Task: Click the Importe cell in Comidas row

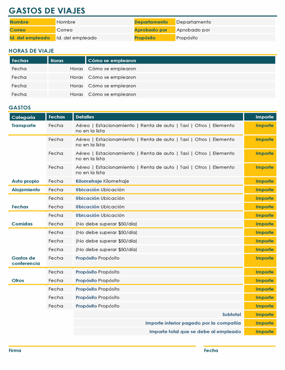Action: [x=260, y=224]
